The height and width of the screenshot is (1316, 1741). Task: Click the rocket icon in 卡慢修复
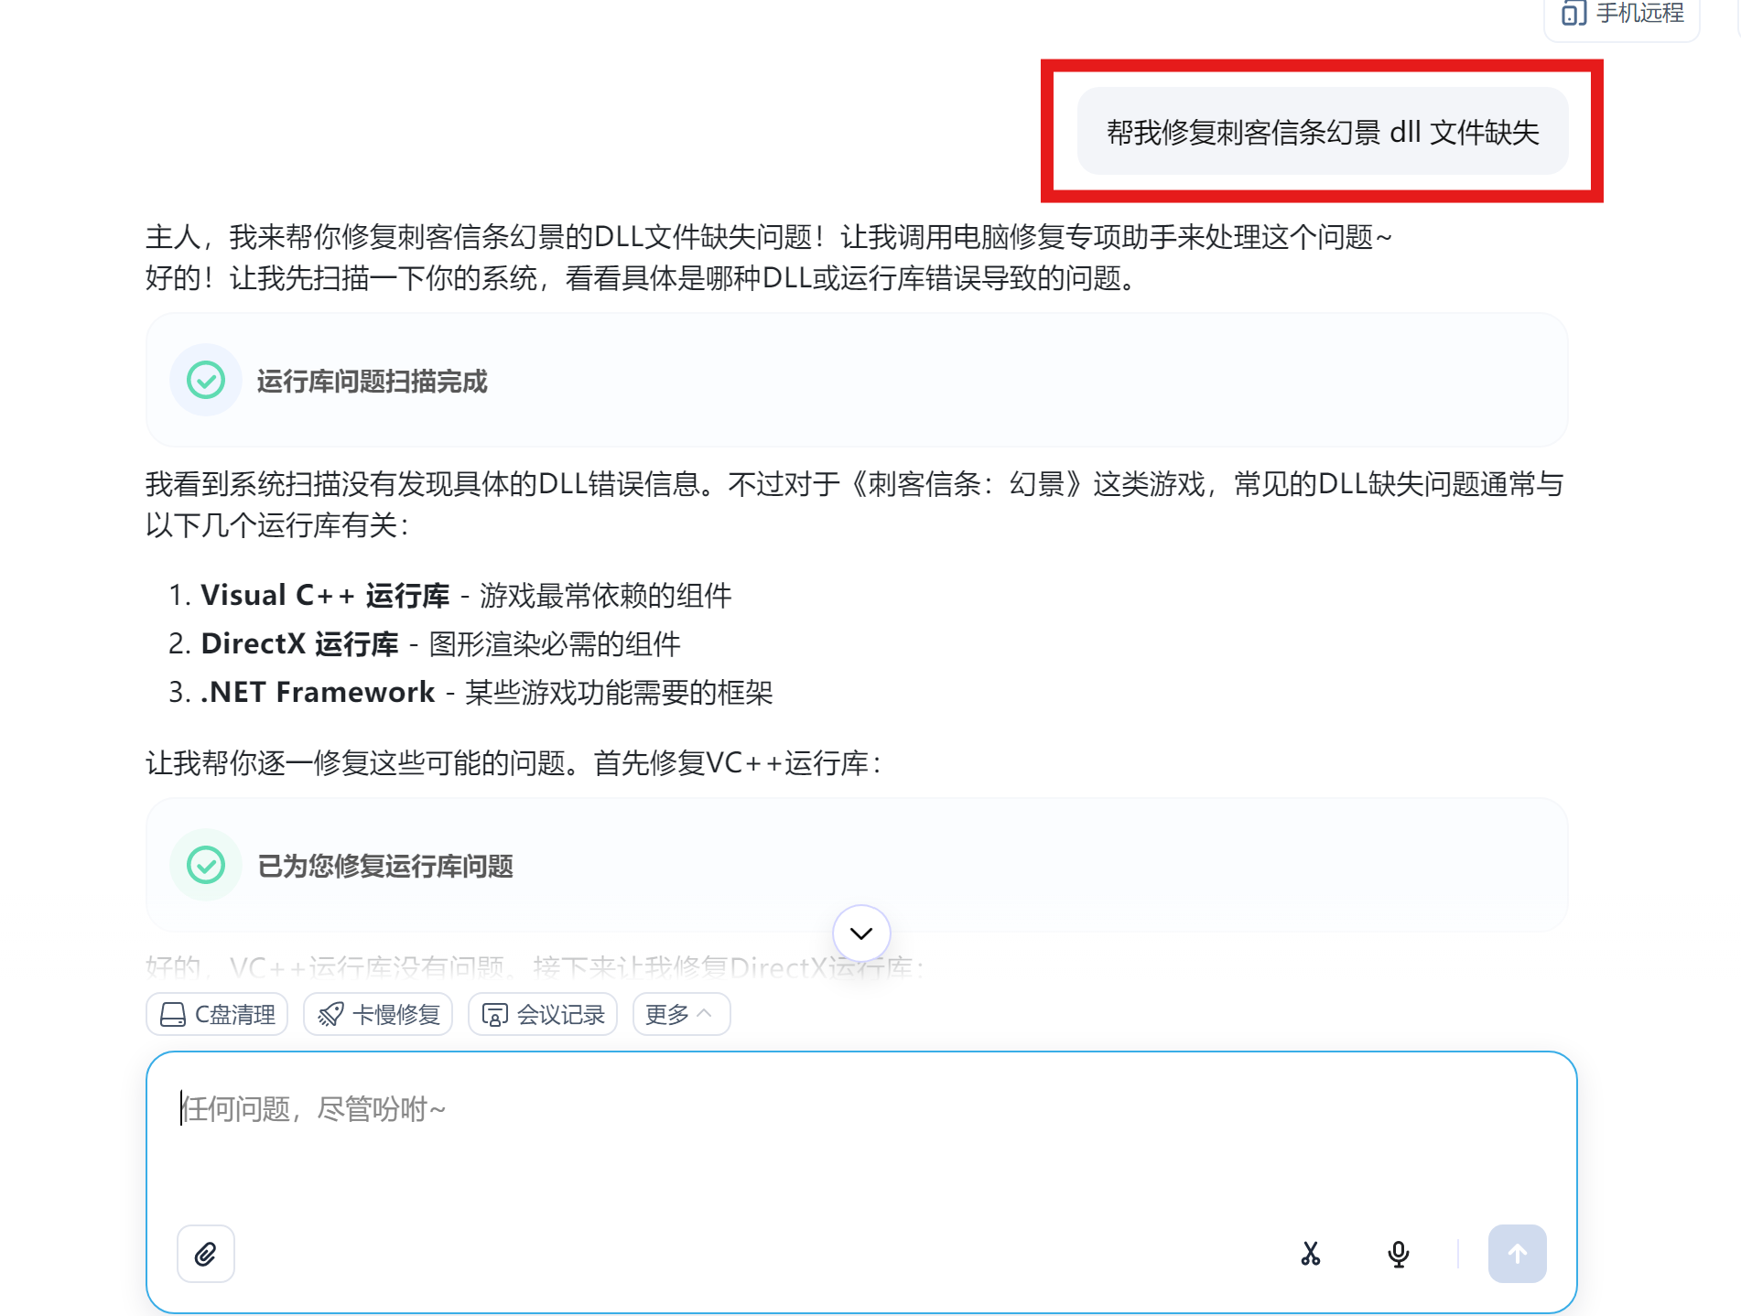[330, 1015]
